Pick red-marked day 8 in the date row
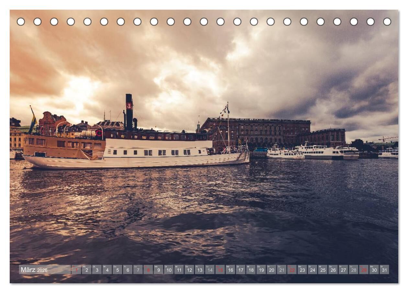Image resolution: width=408 pixels, height=293 pixels. [x=148, y=270]
